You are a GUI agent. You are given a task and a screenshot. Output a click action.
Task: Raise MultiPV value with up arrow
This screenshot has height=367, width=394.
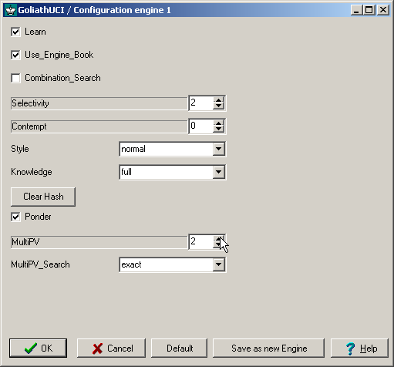[218, 239]
